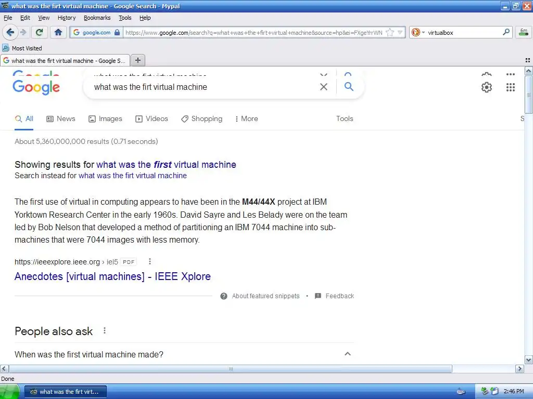This screenshot has height=399, width=533.
Task: Click the magnifier in the browser search box
Action: [x=506, y=32]
